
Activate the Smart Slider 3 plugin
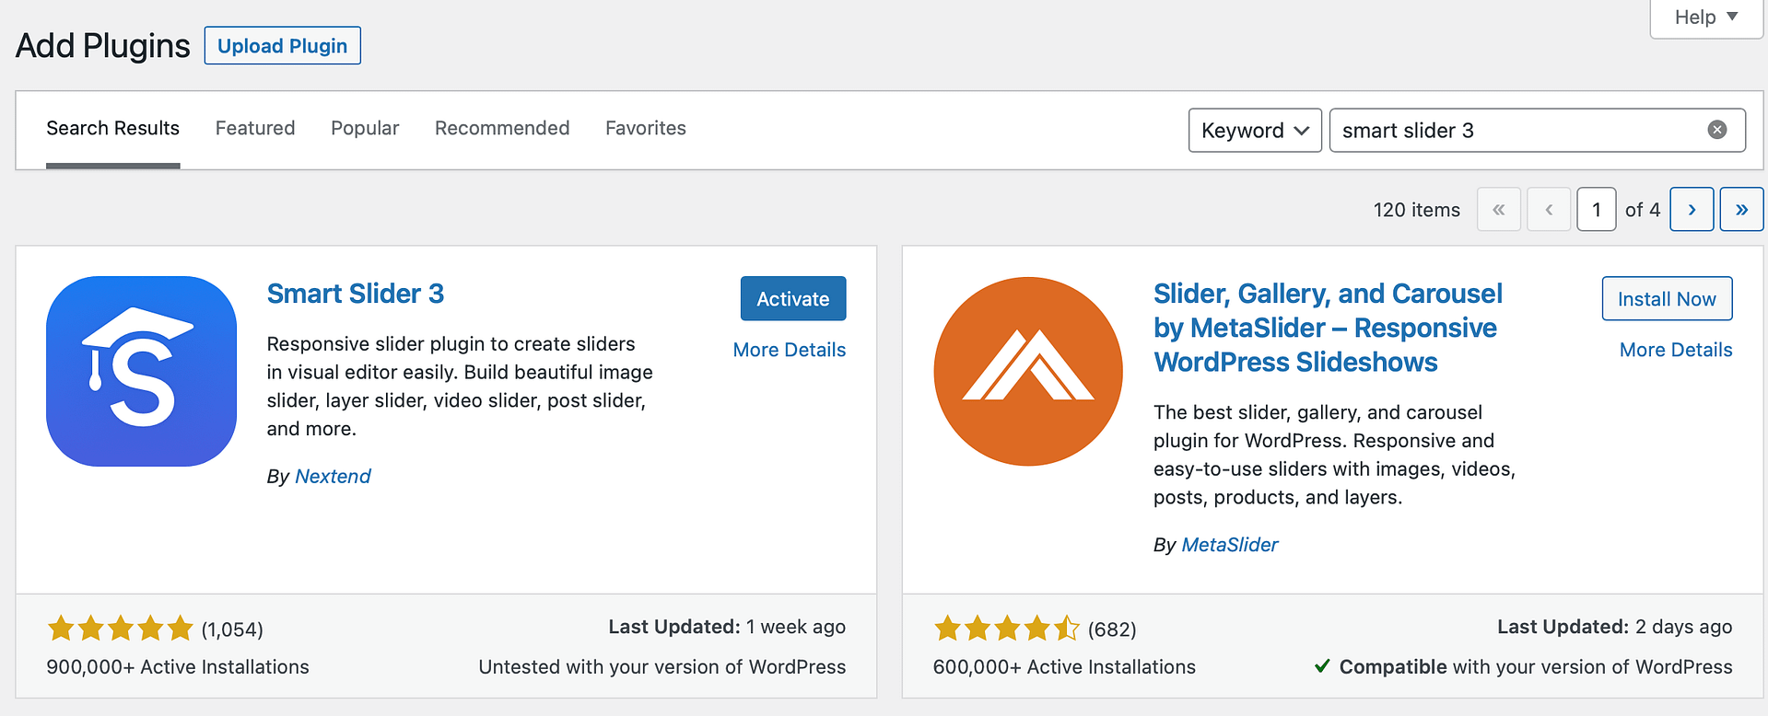[792, 299]
